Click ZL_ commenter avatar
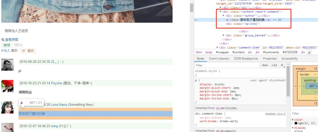This screenshot has width=318, height=132. point(7,65)
